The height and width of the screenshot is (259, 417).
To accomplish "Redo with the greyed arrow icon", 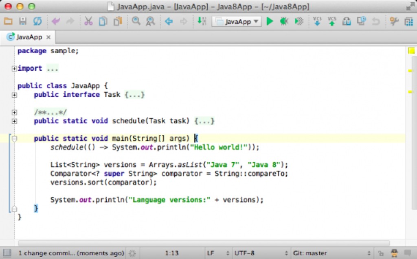I will (70, 21).
